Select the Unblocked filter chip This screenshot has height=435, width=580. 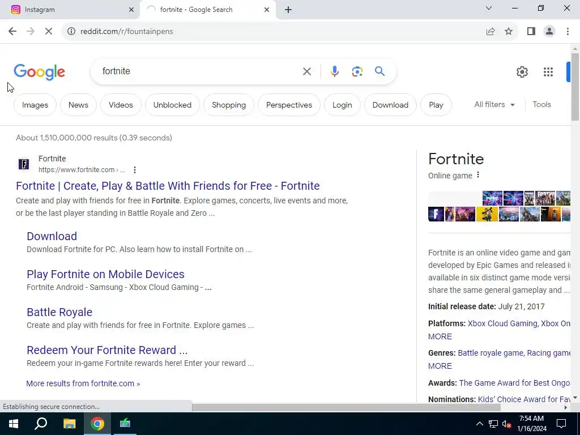click(172, 105)
